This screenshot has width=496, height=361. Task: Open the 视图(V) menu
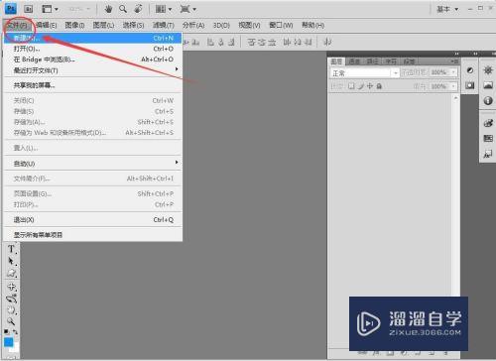click(x=249, y=25)
